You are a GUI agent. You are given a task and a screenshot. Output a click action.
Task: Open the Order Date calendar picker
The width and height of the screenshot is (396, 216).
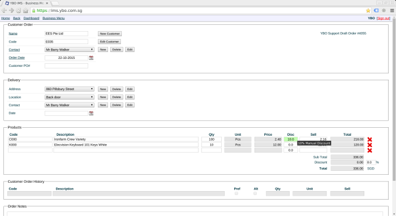(91, 58)
